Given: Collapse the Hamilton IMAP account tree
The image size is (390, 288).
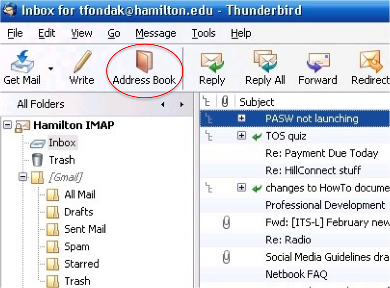Looking at the screenshot, I should pyautogui.click(x=7, y=125).
